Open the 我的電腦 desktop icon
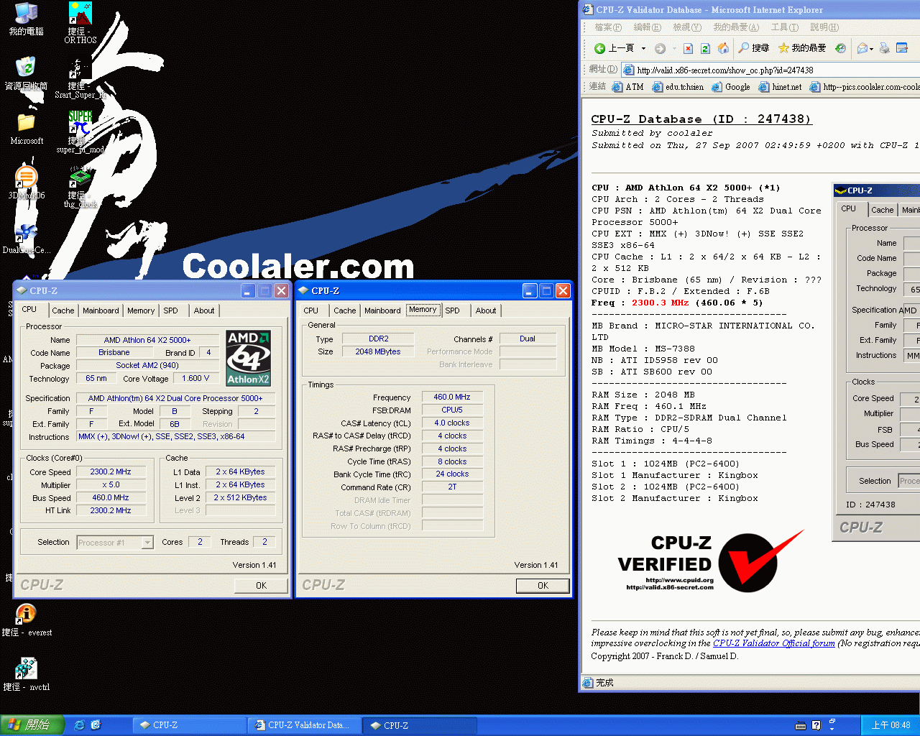Image resolution: width=920 pixels, height=736 pixels. (26, 19)
